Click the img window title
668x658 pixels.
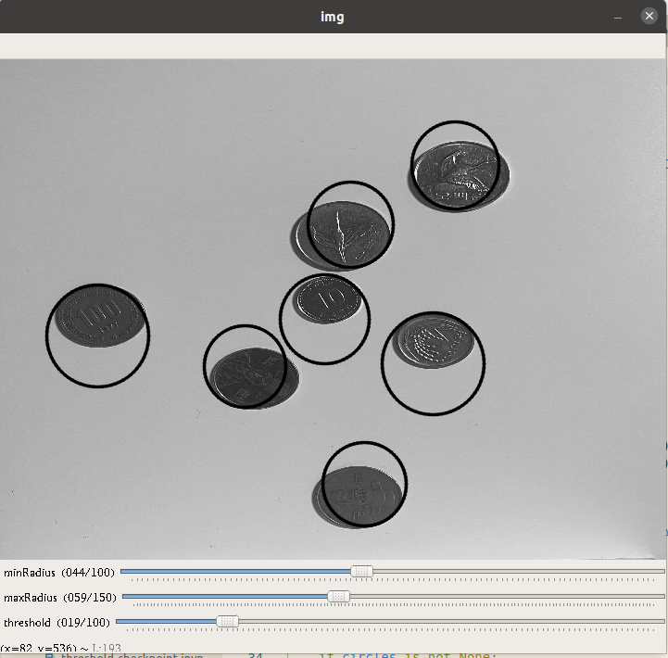tap(333, 17)
